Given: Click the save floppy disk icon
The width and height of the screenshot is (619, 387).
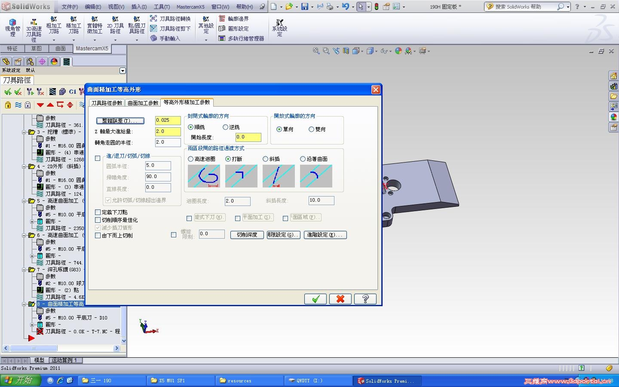Looking at the screenshot, I should [305, 6].
